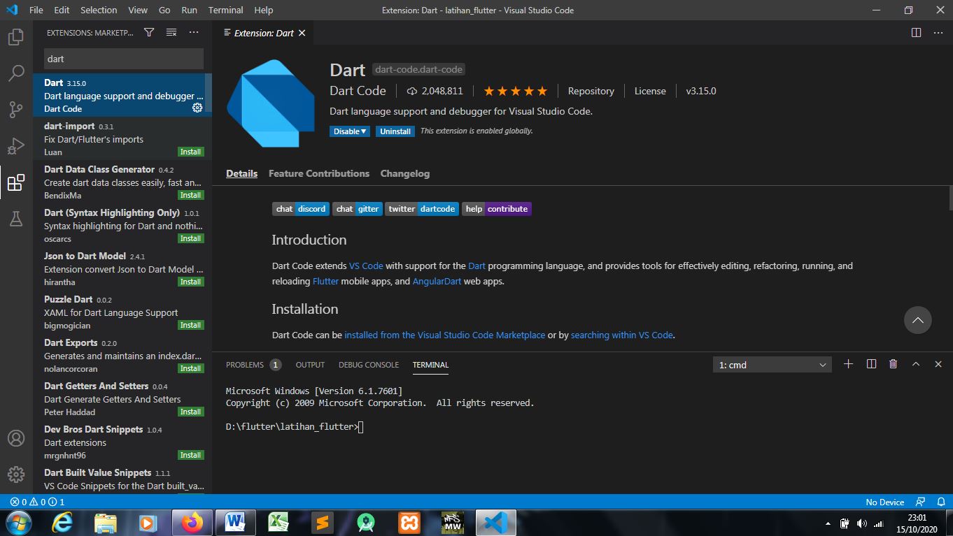953x536 pixels.
Task: Install the dart-import extension
Action: tap(190, 152)
